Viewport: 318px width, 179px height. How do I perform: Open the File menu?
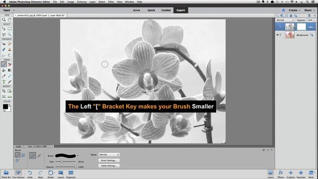point(55,2)
